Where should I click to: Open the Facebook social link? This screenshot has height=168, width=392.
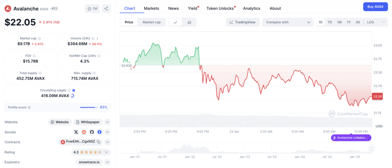coord(100,132)
